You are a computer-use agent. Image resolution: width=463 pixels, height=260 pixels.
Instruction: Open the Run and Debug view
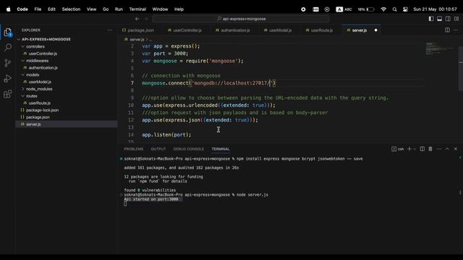click(x=8, y=79)
